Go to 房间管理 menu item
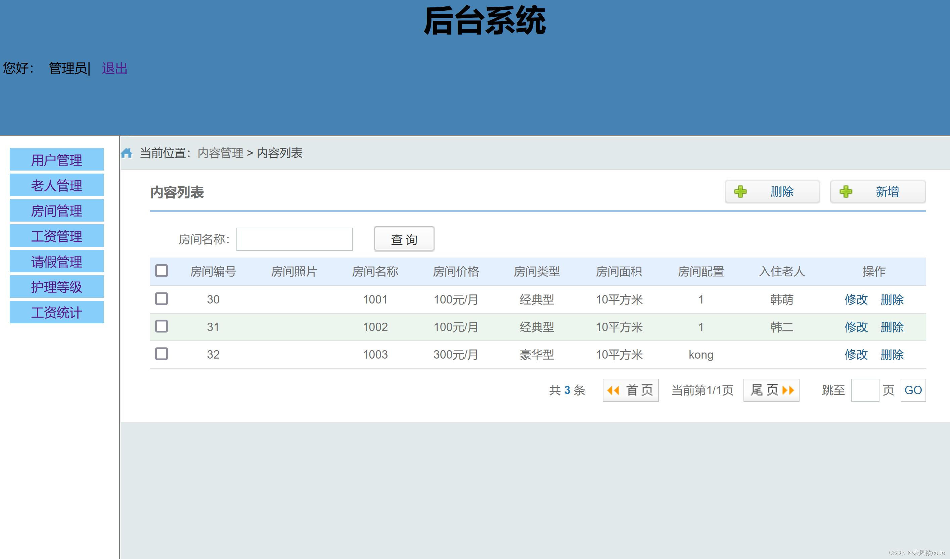 (x=56, y=211)
